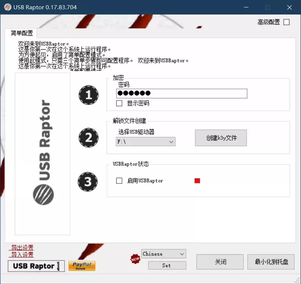The width and height of the screenshot is (301, 284).
Task: Open the USB Raptor about button
Action: [x=36, y=266]
